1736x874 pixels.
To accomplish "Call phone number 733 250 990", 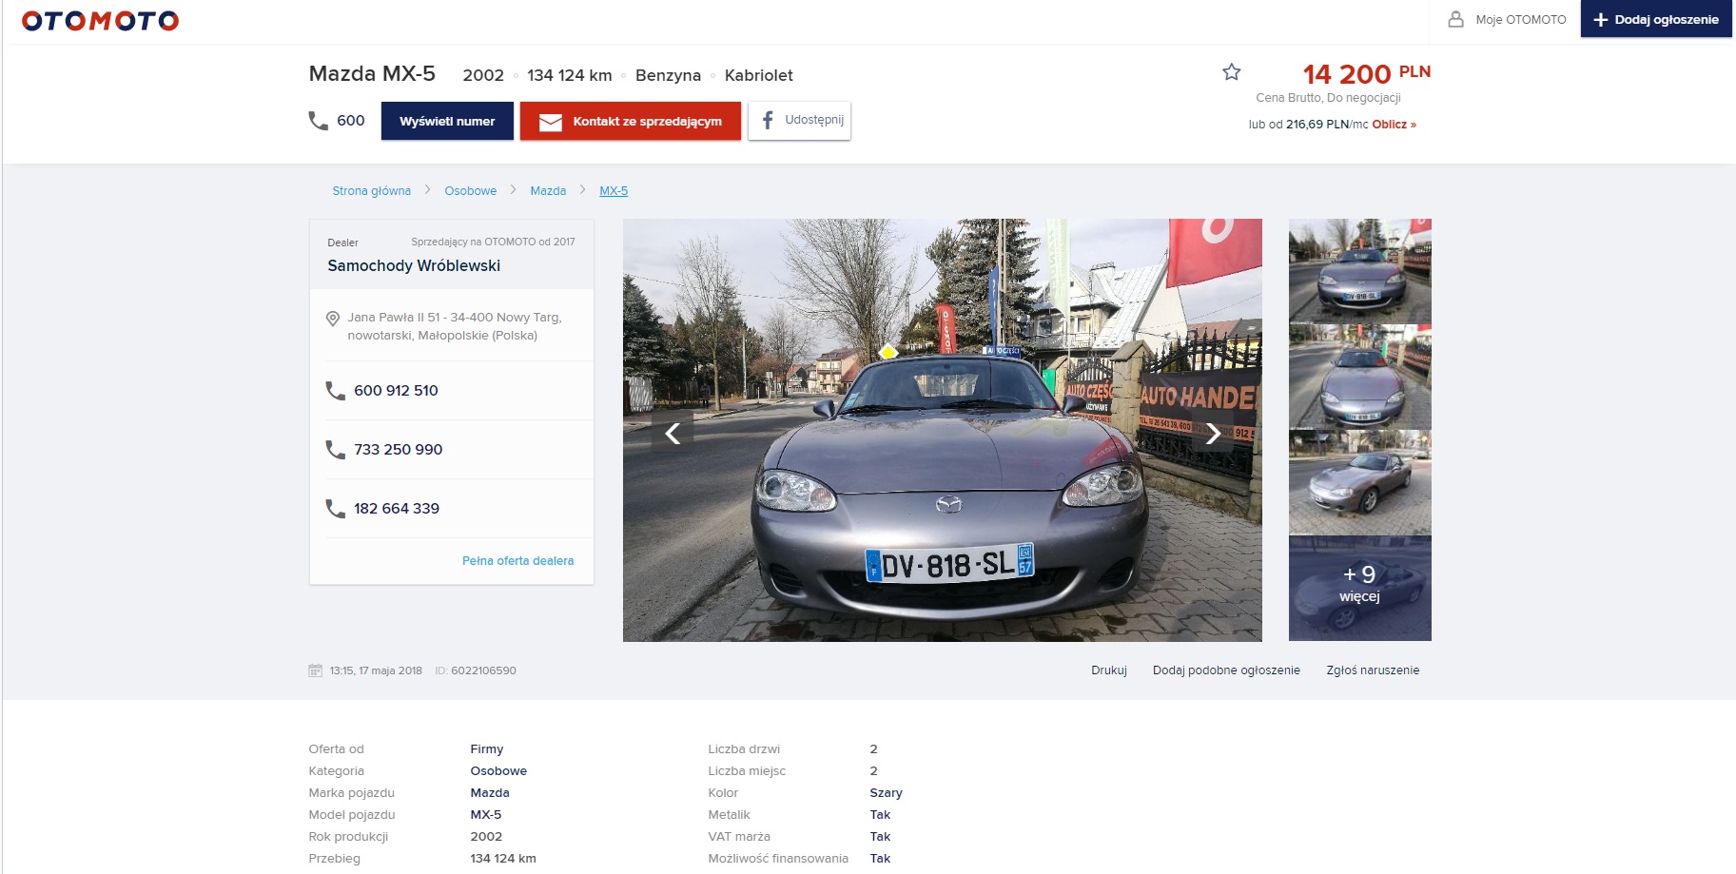I will click(x=398, y=450).
